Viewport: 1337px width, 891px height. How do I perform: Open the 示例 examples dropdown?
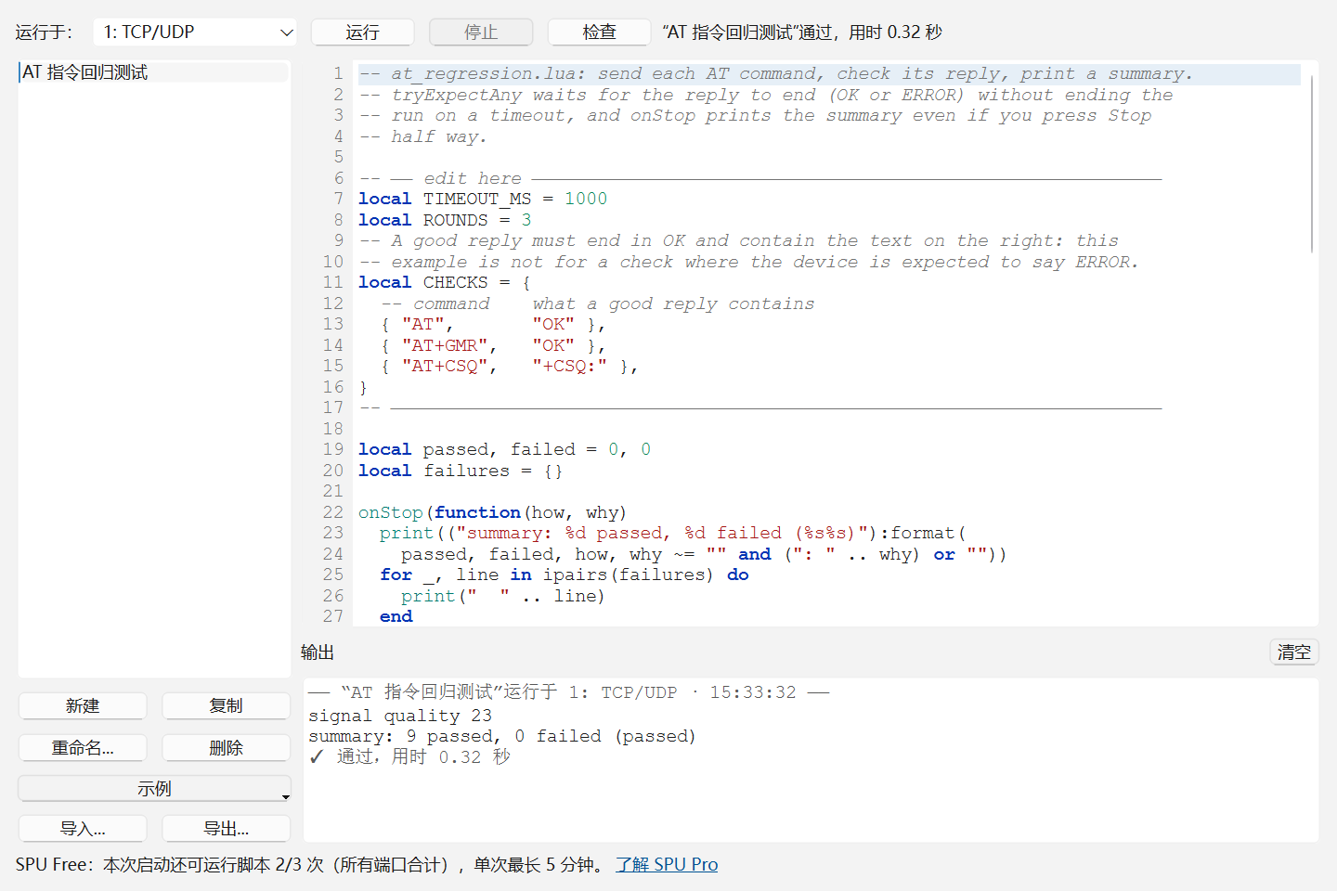click(x=154, y=789)
